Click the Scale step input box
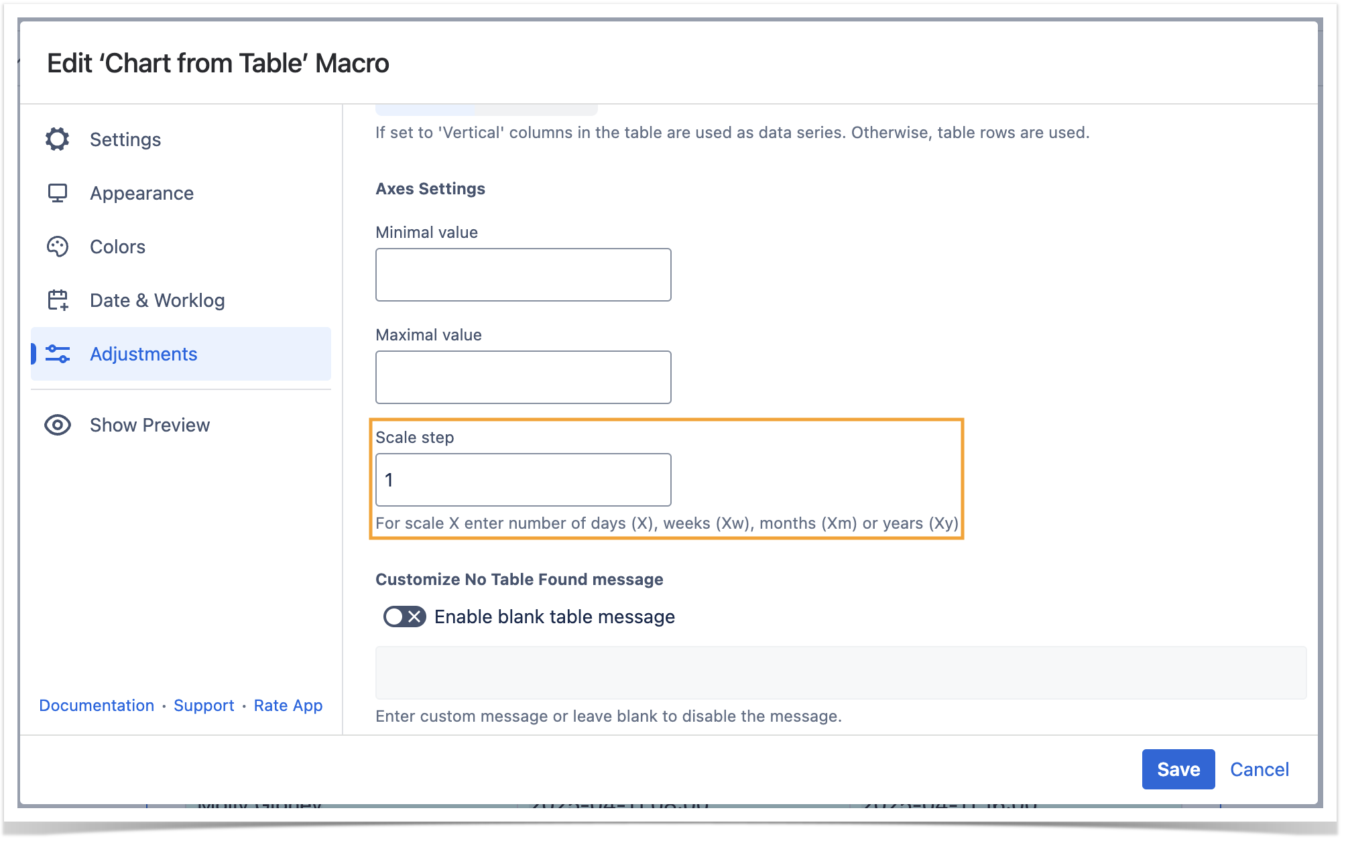The image size is (1346, 841). coord(523,480)
